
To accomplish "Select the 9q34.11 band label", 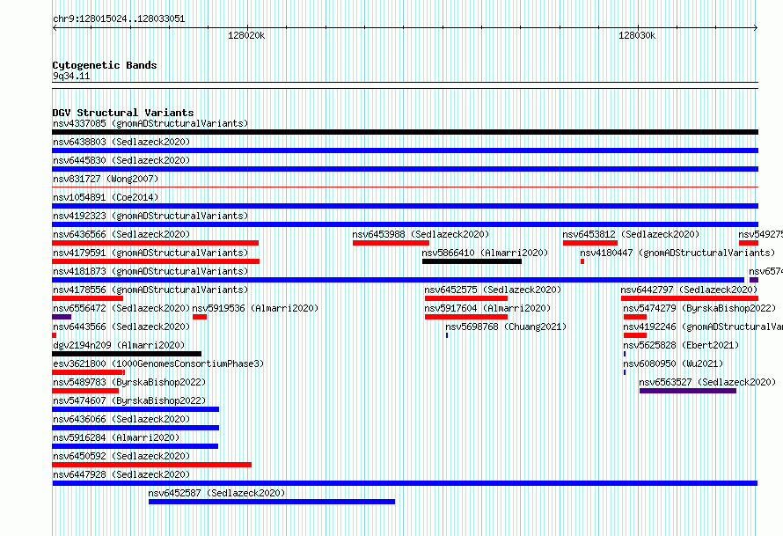I will click(x=71, y=76).
